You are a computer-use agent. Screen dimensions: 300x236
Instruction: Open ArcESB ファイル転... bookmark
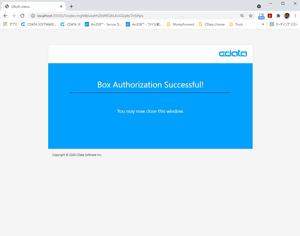pyautogui.click(x=144, y=24)
